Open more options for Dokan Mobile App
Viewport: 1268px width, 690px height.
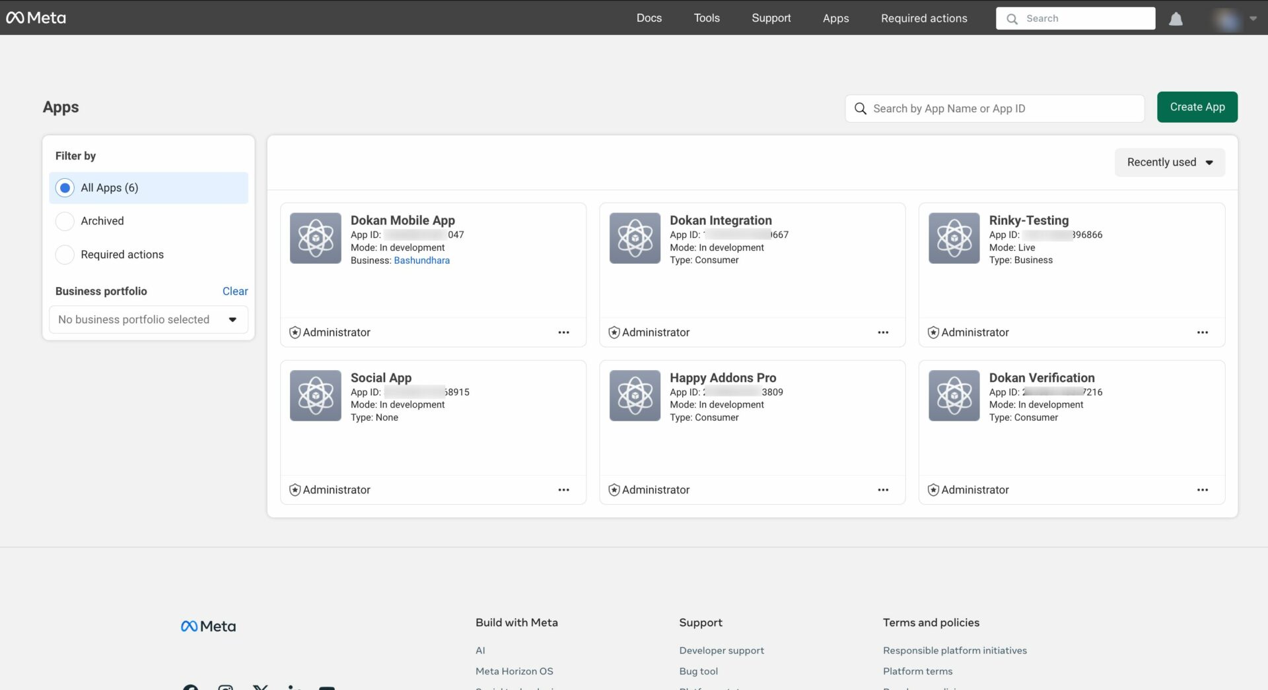click(563, 332)
